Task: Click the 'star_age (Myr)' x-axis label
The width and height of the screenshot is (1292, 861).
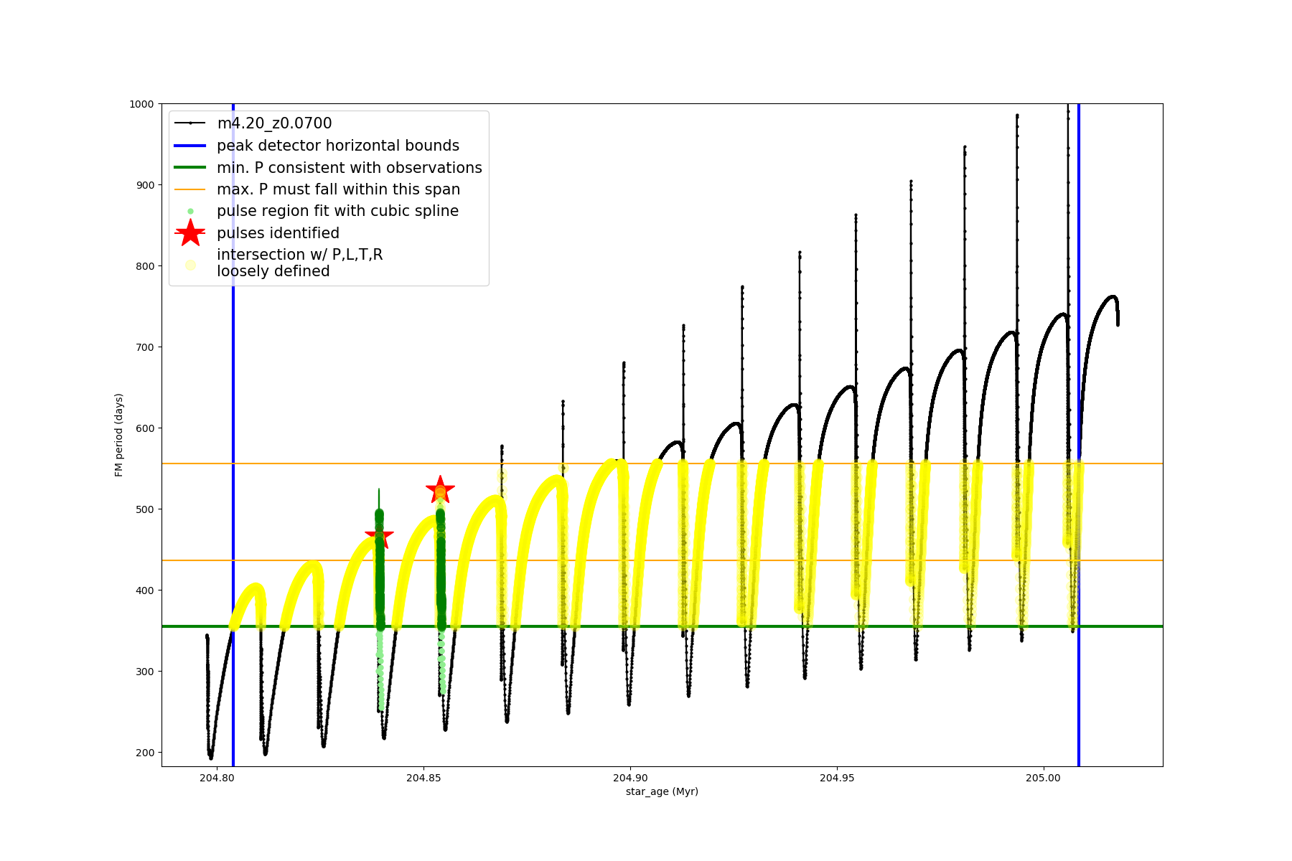Action: pyautogui.click(x=662, y=791)
